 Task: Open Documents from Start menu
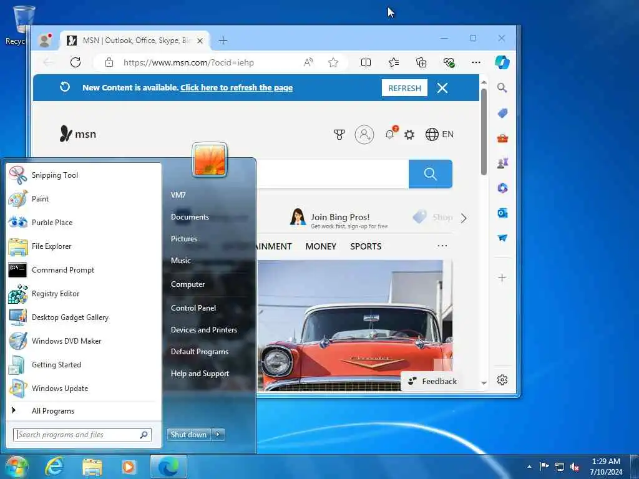(190, 216)
